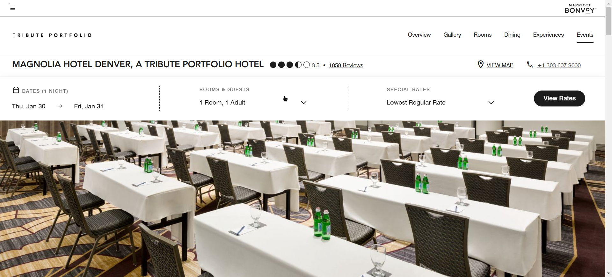This screenshot has height=277, width=612.
Task: Click the VIEW MAP link
Action: (500, 65)
